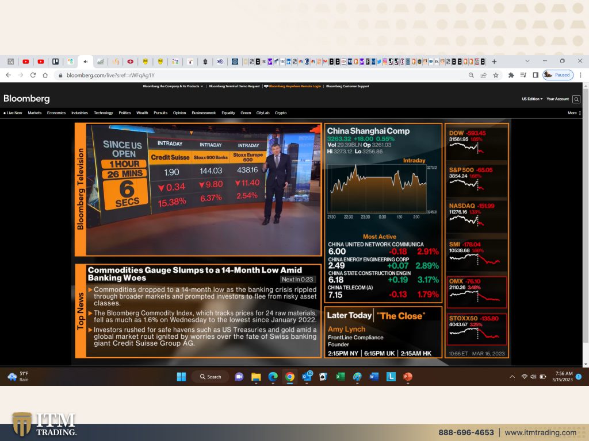
Task: Click the Bloomberg logo
Action: [x=26, y=99]
